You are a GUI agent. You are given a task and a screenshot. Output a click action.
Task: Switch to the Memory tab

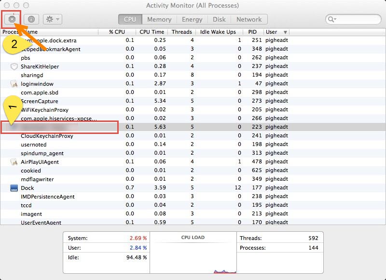pyautogui.click(x=159, y=19)
